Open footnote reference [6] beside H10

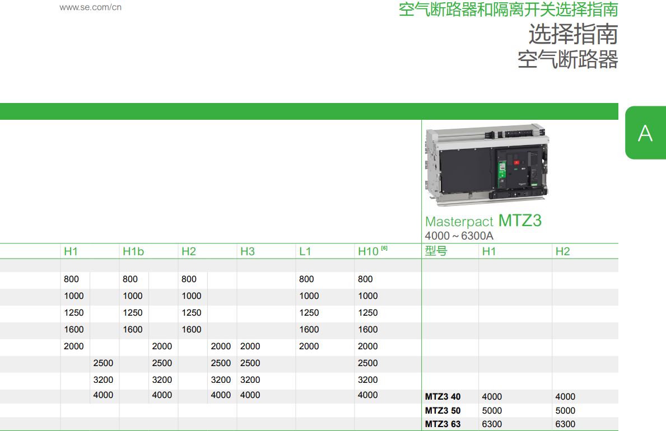(x=384, y=248)
